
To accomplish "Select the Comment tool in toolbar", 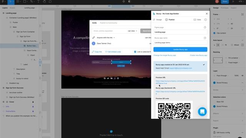I will (50, 2).
